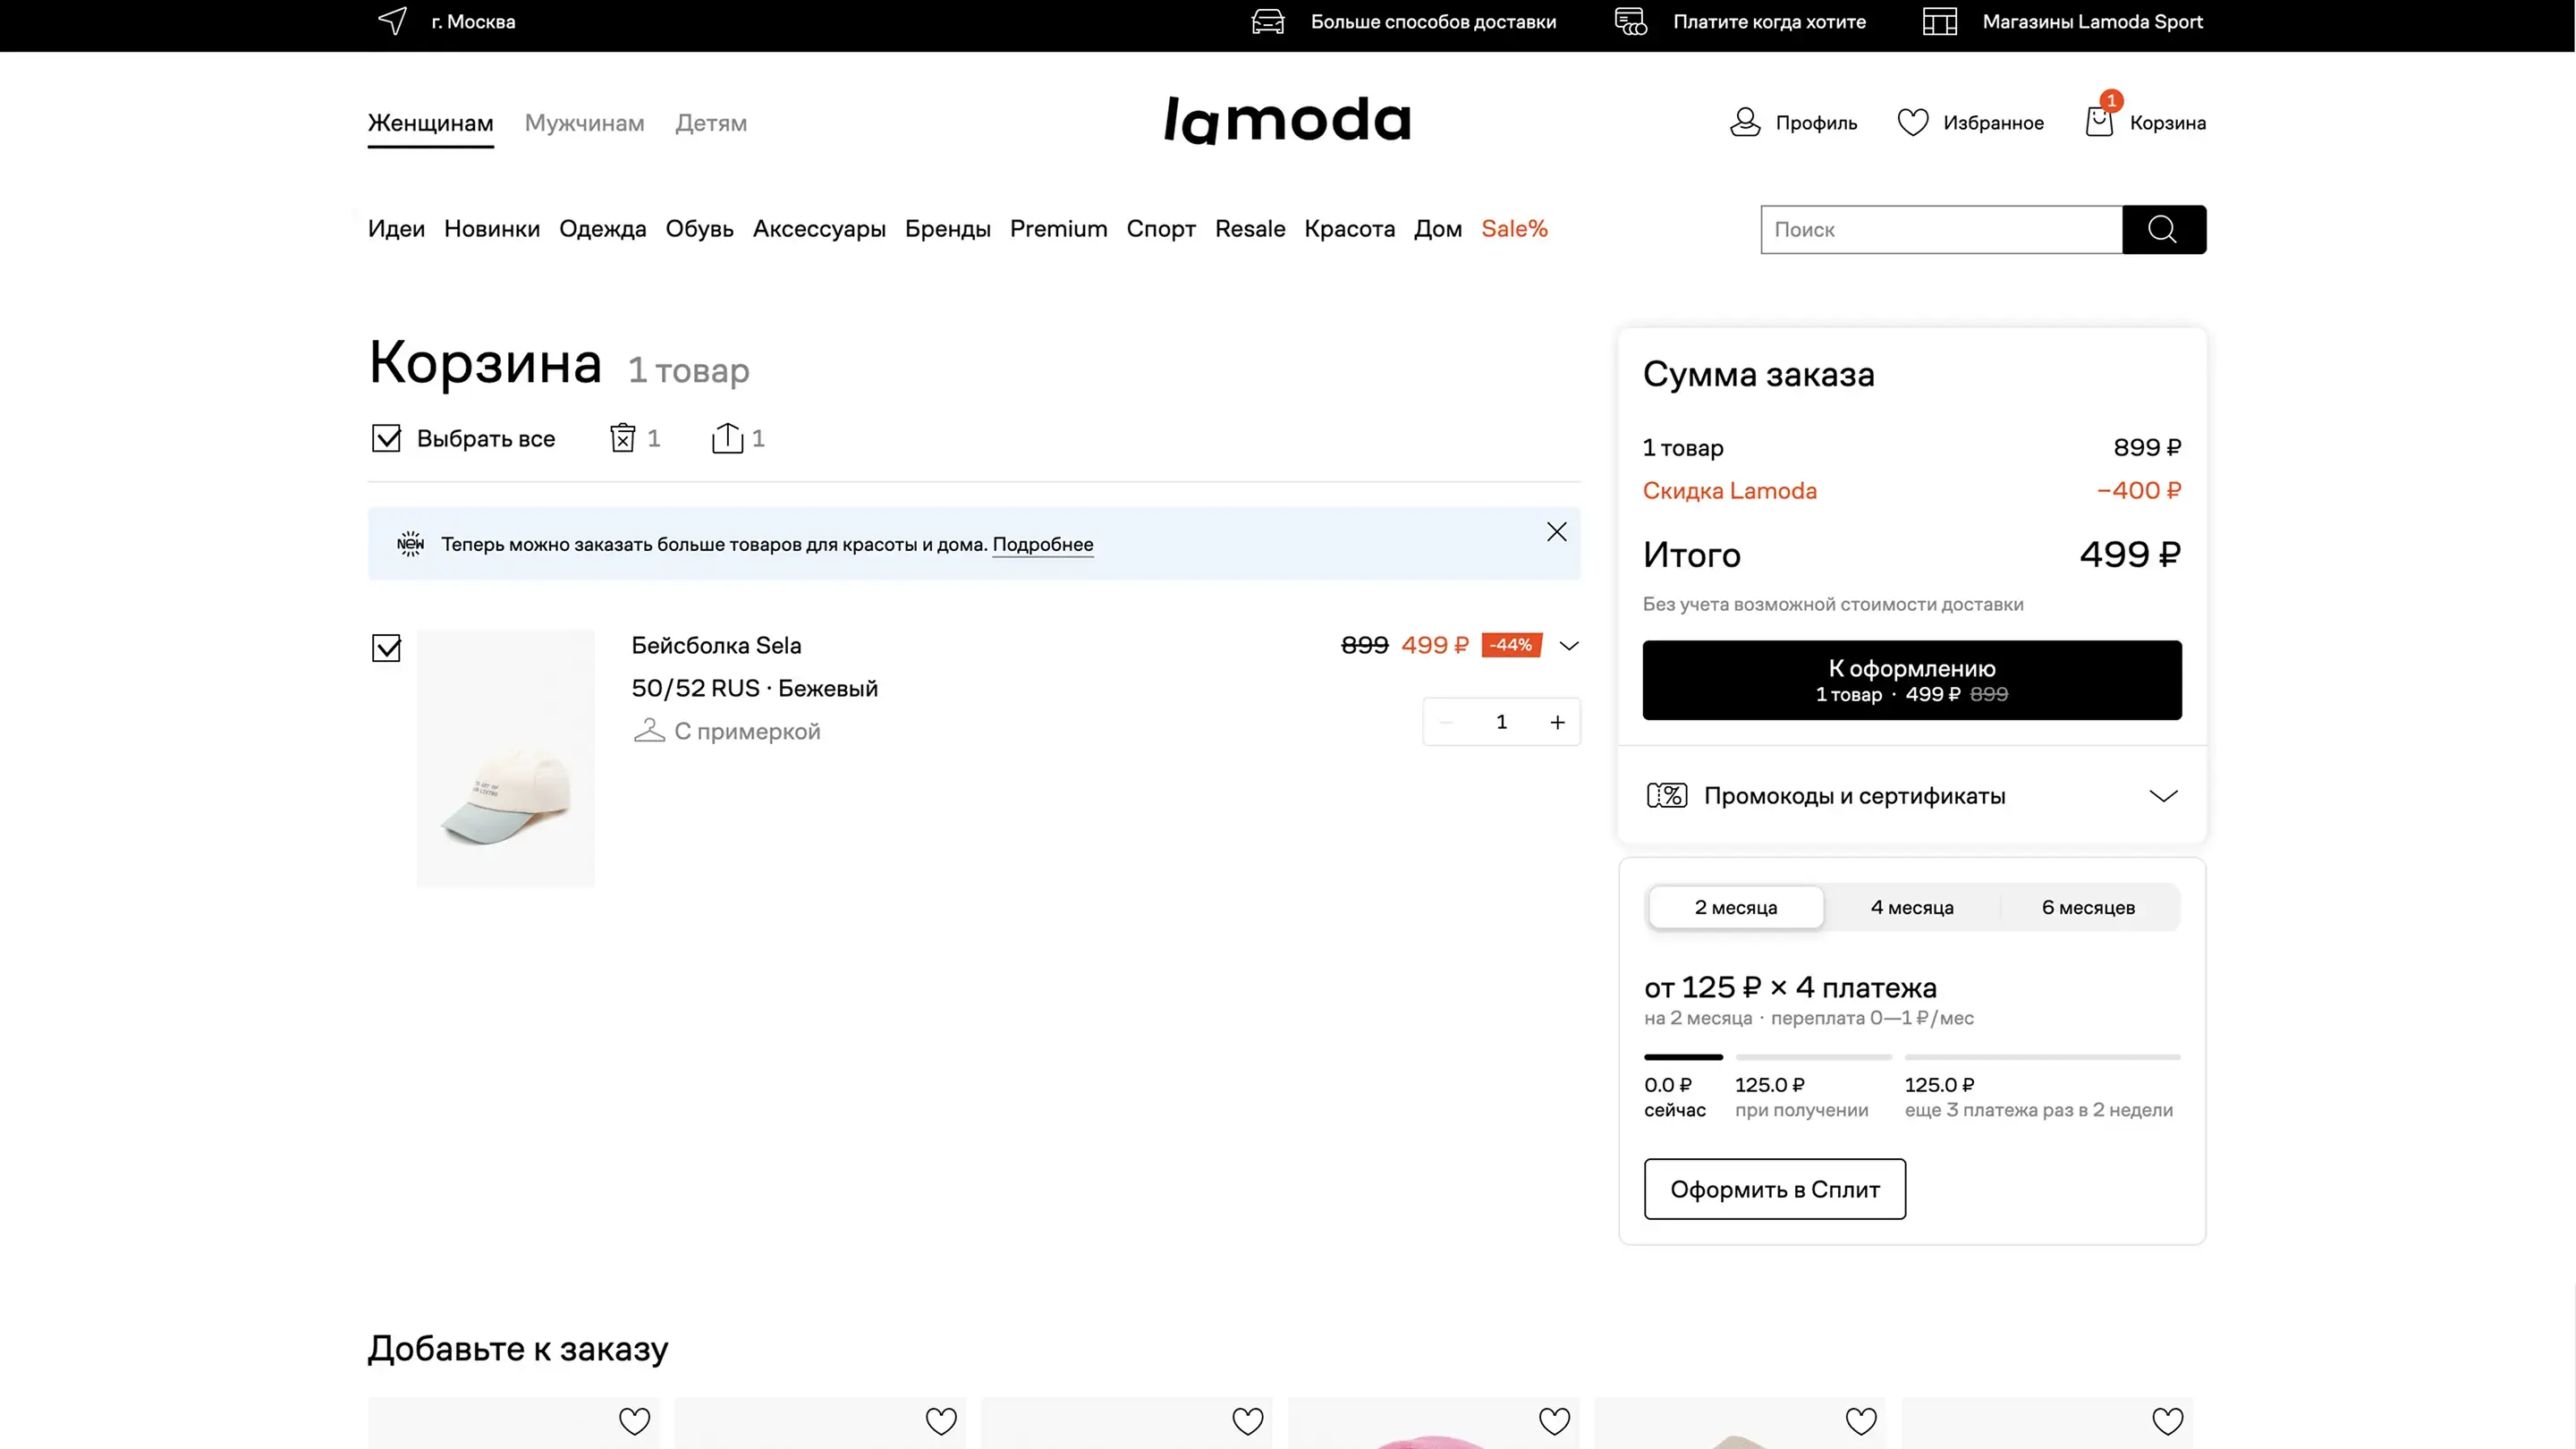Image resolution: width=2576 pixels, height=1449 pixels.
Task: Close the beauty and home notification banner
Action: (x=1556, y=532)
